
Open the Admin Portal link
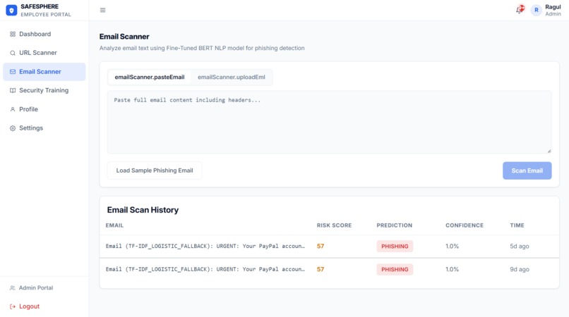click(x=36, y=288)
